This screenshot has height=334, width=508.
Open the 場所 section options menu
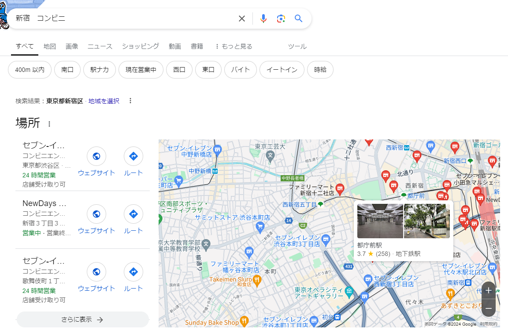coord(49,124)
